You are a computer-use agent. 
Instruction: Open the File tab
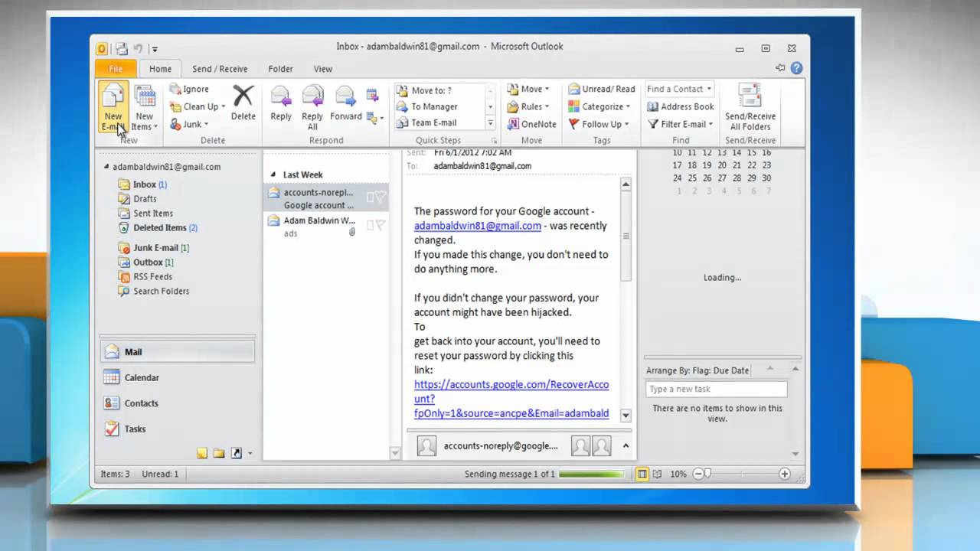[116, 68]
